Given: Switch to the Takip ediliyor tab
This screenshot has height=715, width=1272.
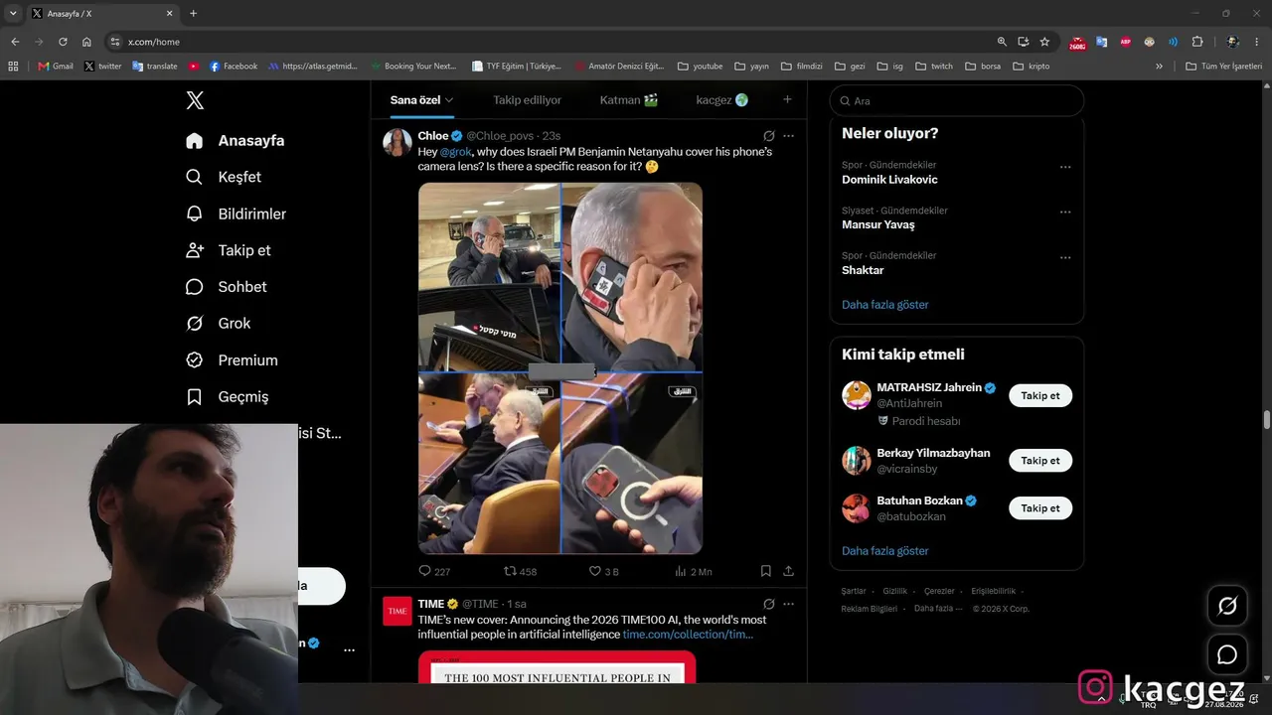Looking at the screenshot, I should (x=527, y=100).
